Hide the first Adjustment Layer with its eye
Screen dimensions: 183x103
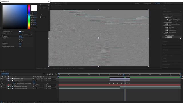point(1,79)
